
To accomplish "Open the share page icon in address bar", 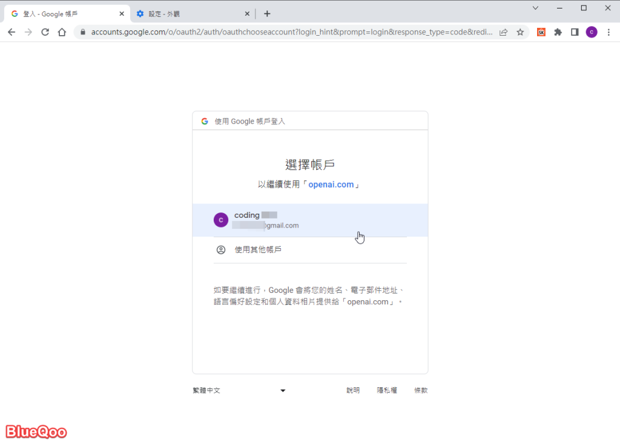I will [x=503, y=32].
